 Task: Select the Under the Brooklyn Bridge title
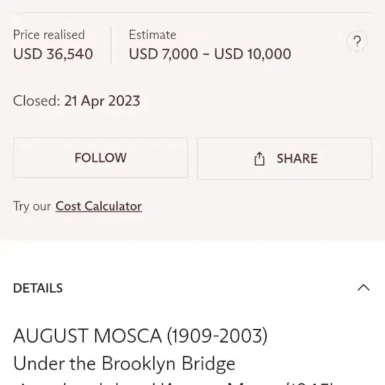click(124, 363)
